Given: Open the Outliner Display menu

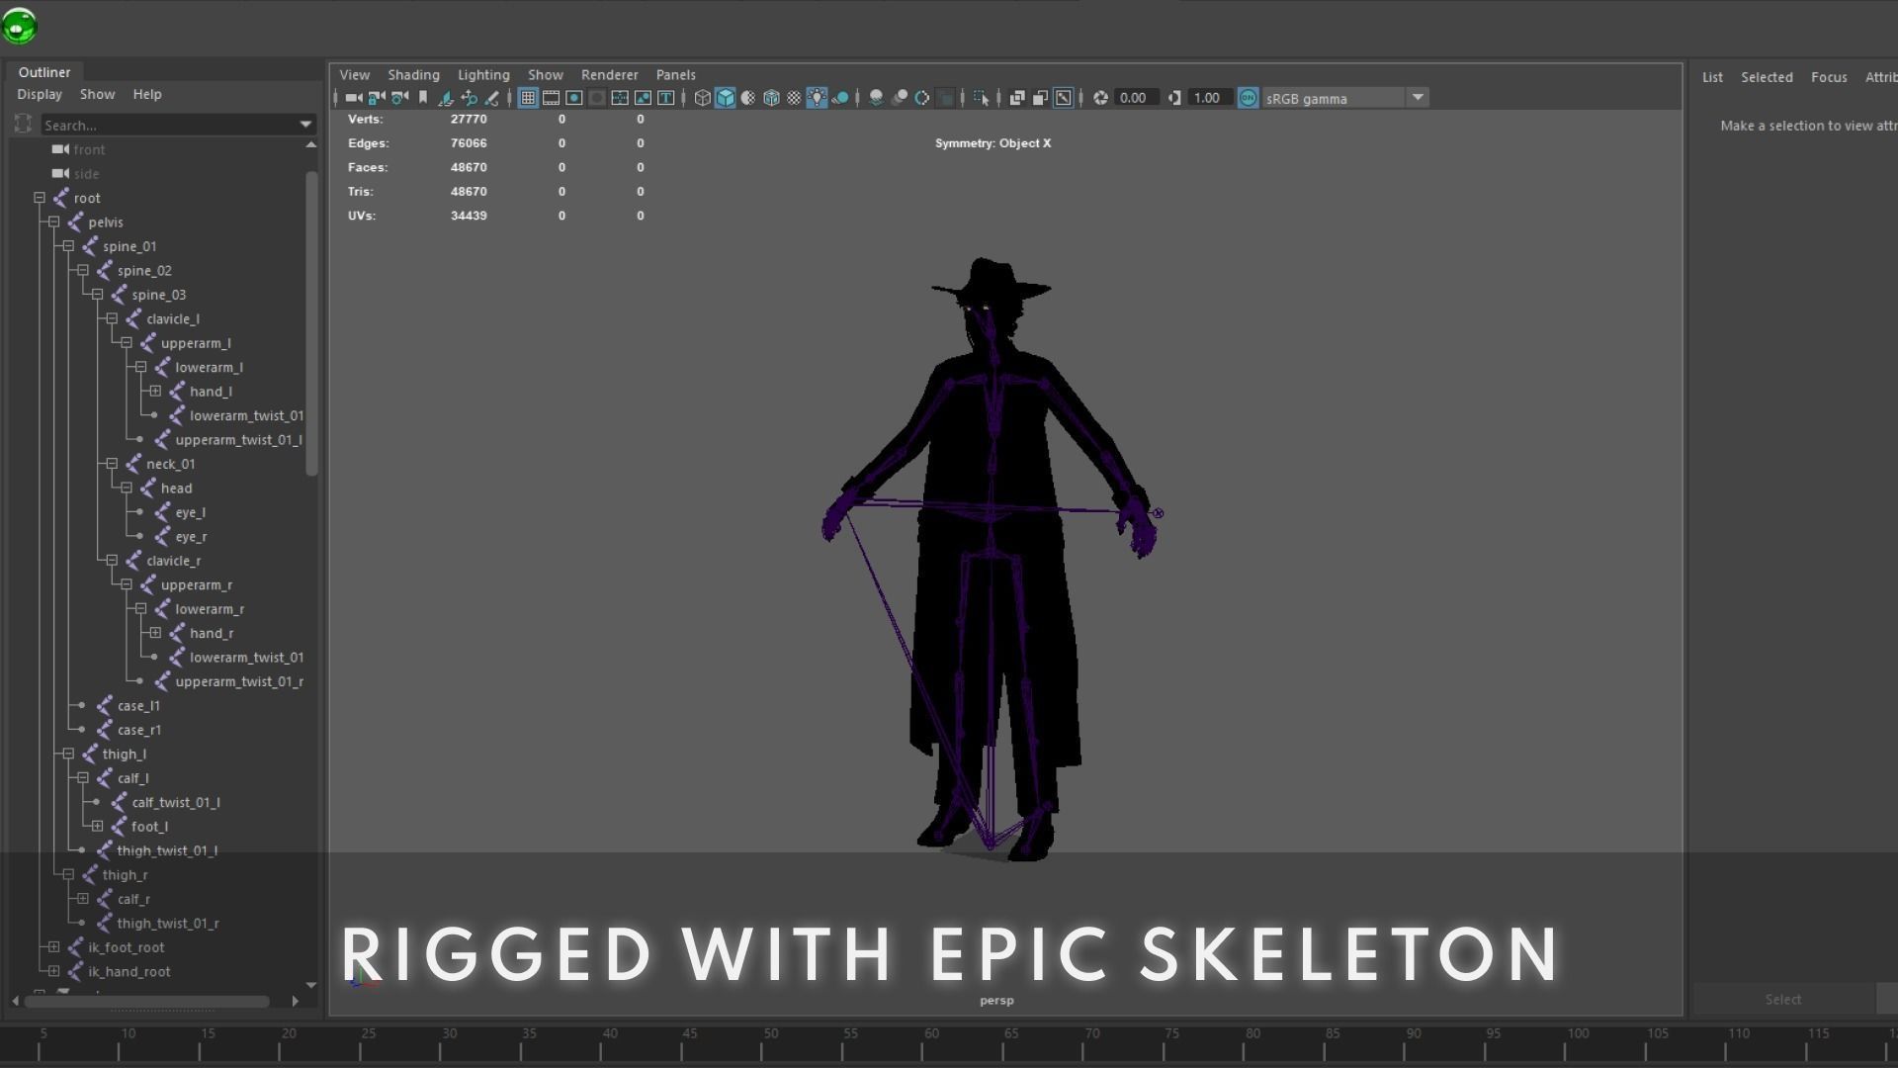Looking at the screenshot, I should (x=40, y=94).
